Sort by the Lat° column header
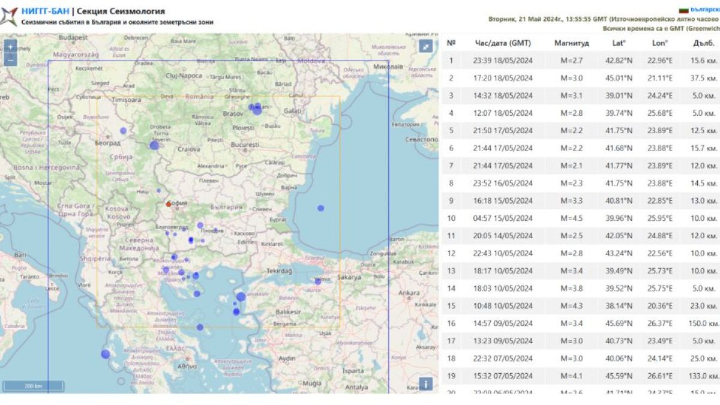The image size is (720, 405). coord(619,43)
